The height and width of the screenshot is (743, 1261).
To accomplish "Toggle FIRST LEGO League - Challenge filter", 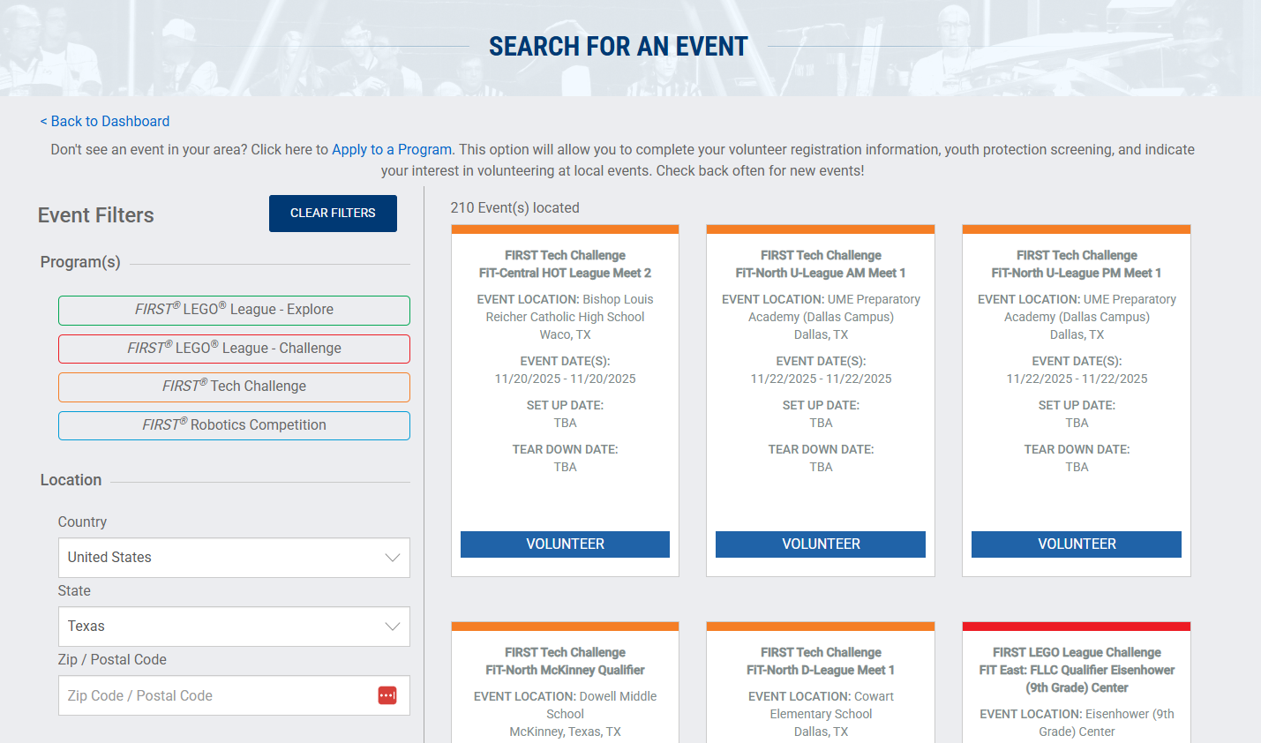I will [234, 349].
